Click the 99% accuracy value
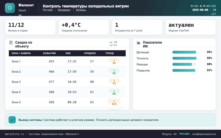Viewport: 221px width, 138px height. [x=209, y=58]
